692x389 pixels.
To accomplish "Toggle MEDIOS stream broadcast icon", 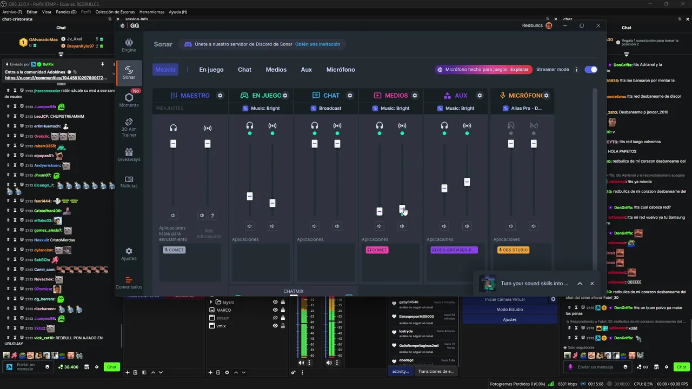I will click(402, 126).
